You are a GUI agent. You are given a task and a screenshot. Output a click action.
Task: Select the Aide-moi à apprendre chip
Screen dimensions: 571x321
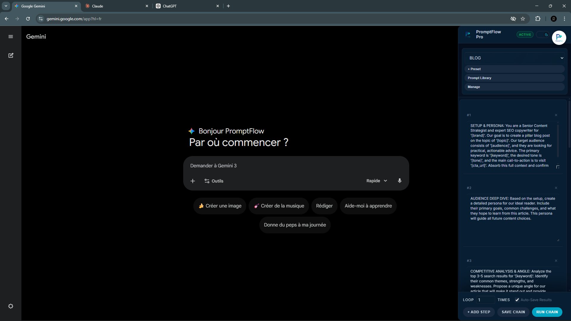click(x=368, y=206)
